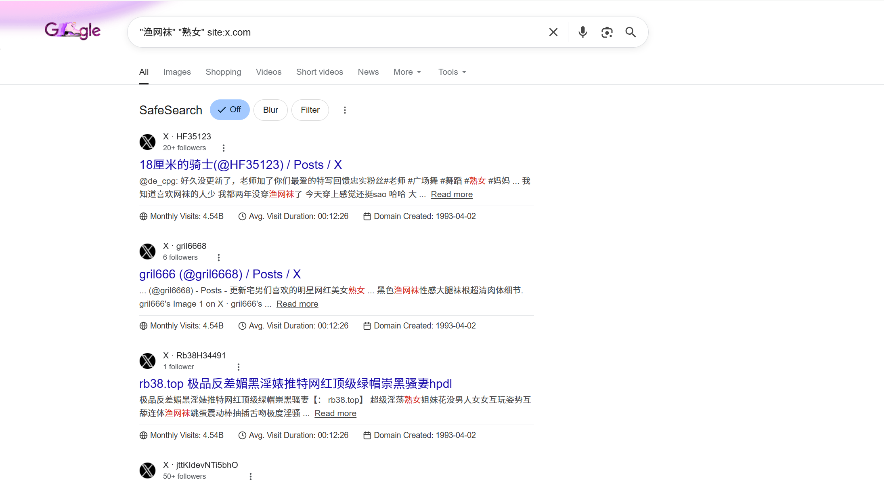Switch to the Images tab
This screenshot has width=884, height=480.
click(177, 72)
